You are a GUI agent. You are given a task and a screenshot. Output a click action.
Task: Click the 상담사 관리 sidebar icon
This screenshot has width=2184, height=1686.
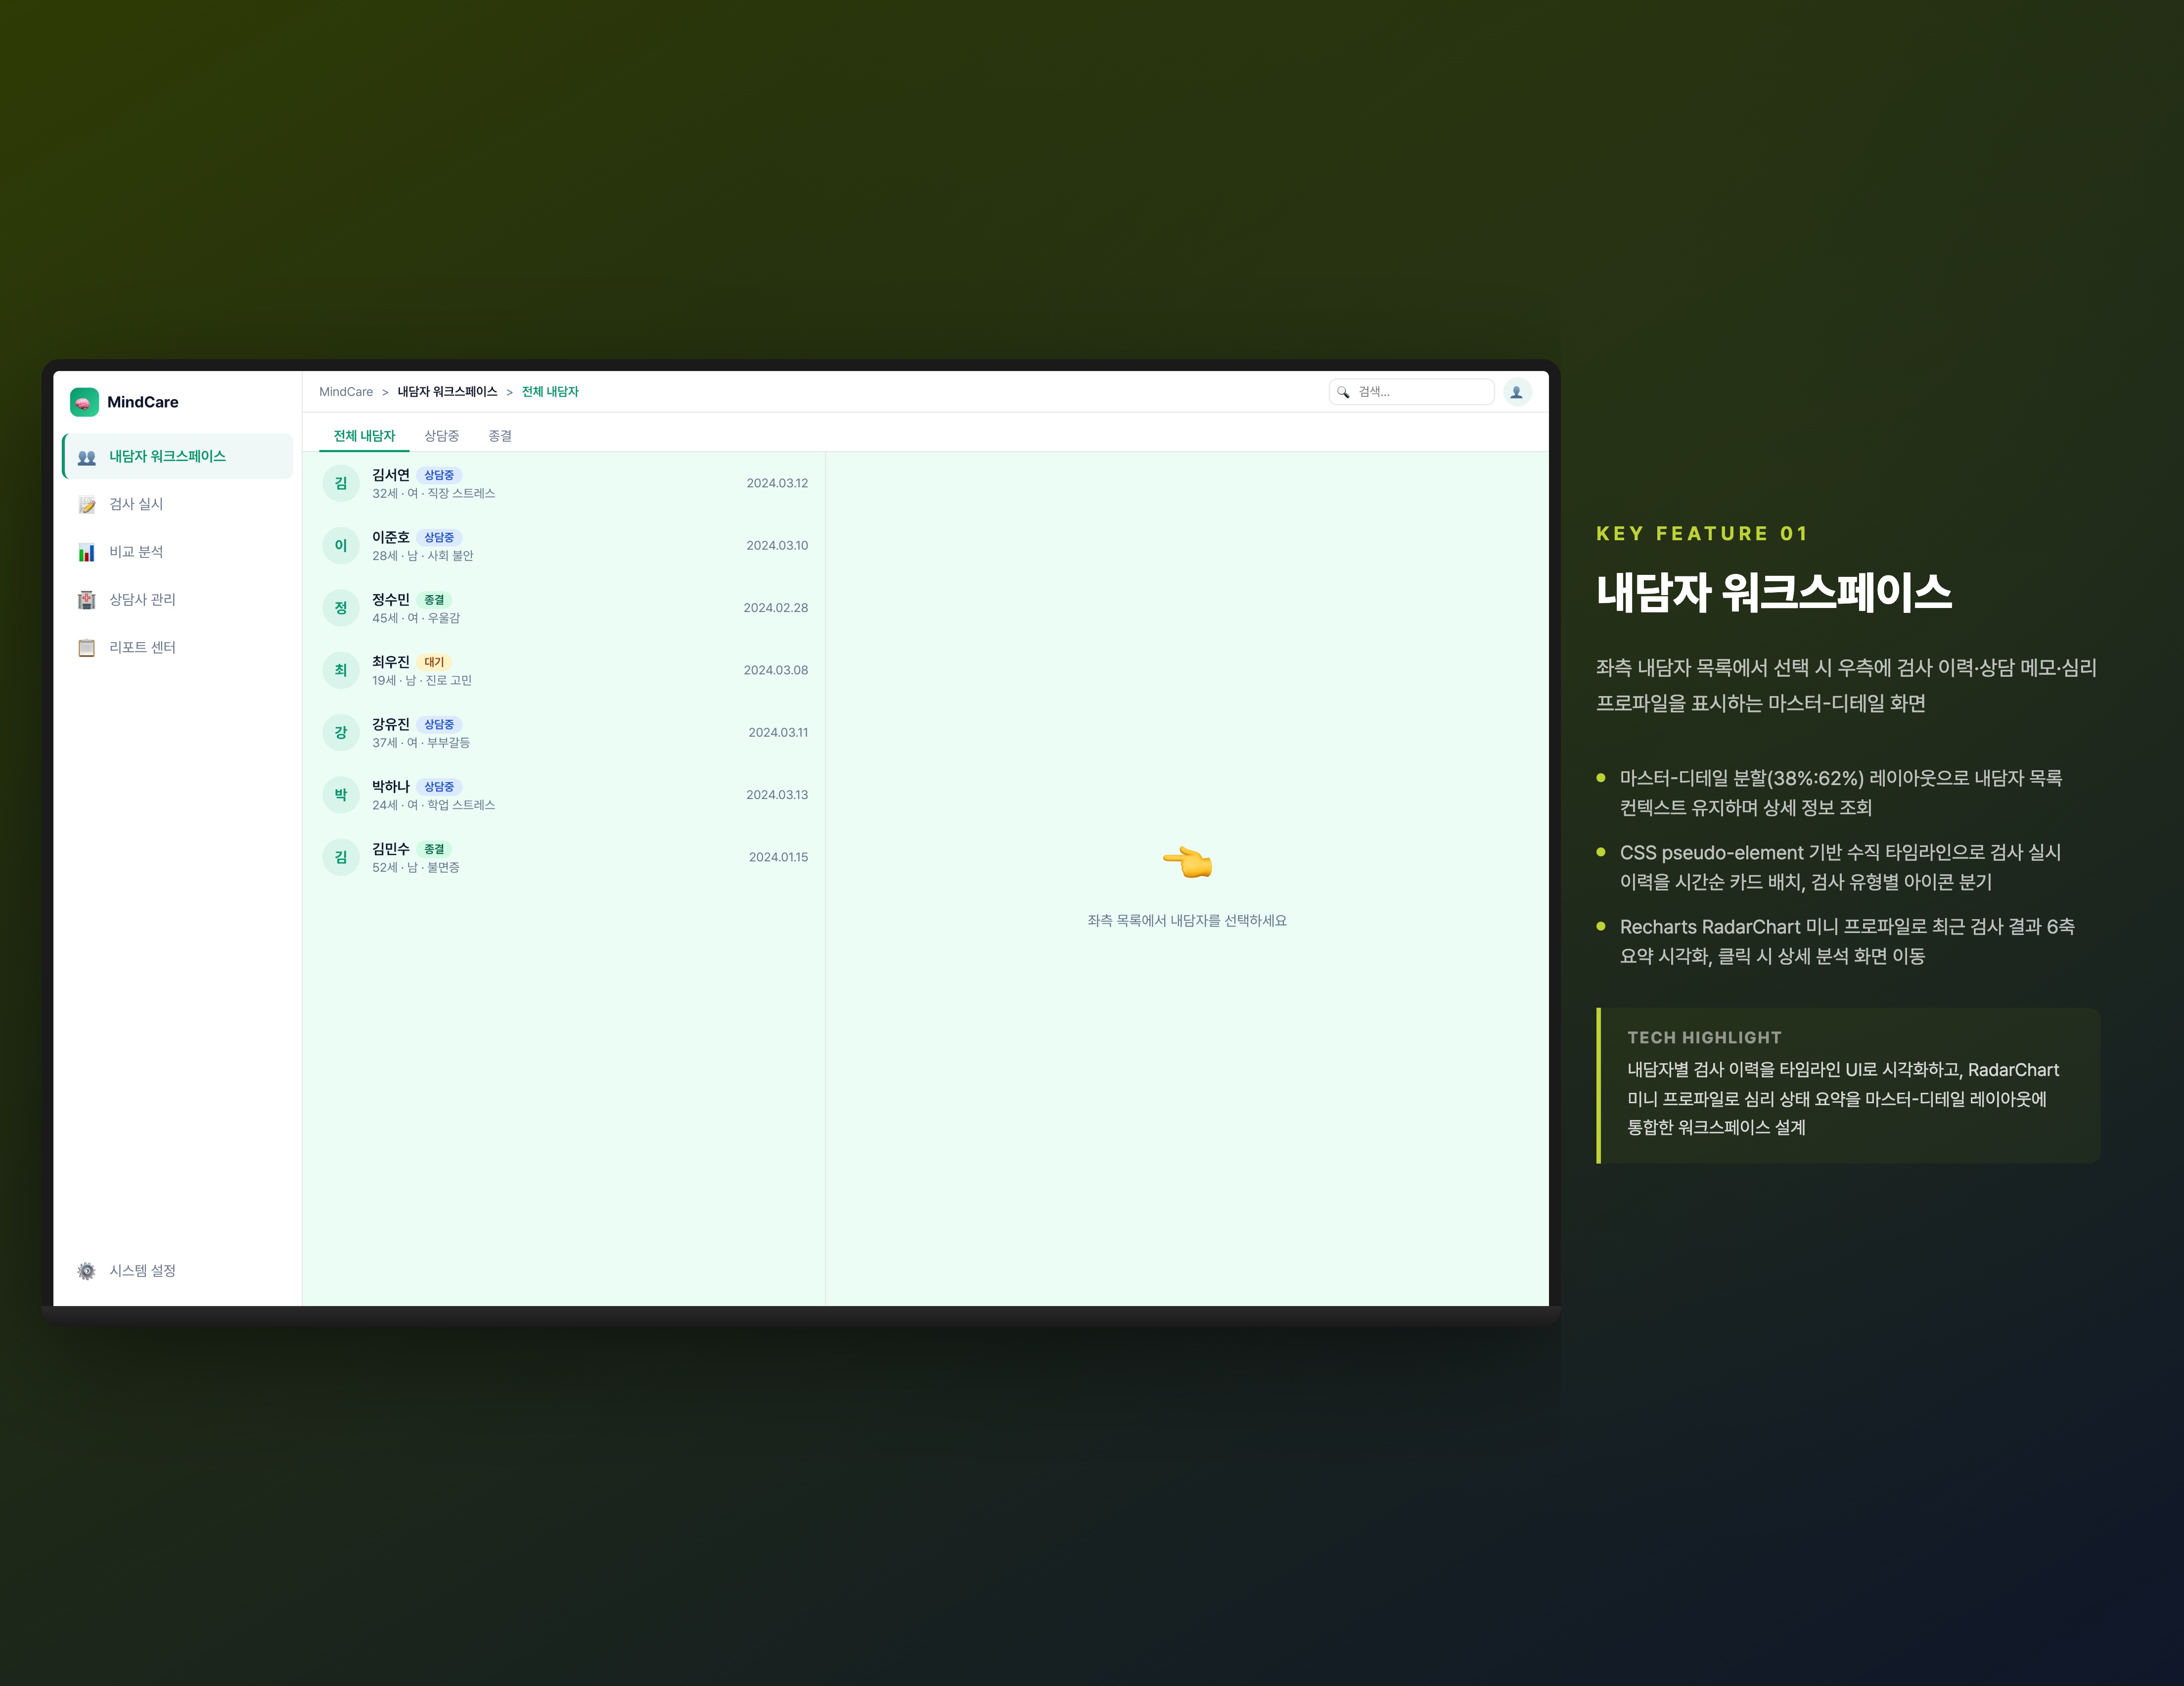(87, 600)
